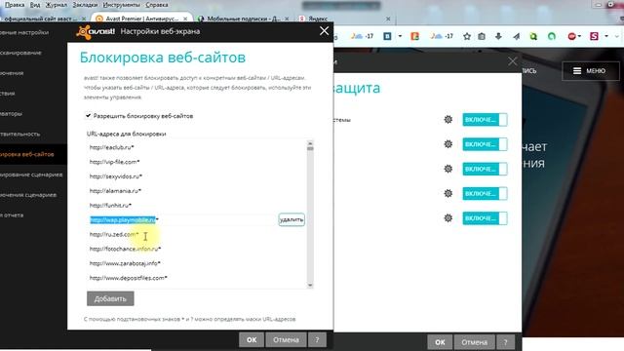
Task: Close the Avast Premier browser tab
Action: click(x=185, y=19)
